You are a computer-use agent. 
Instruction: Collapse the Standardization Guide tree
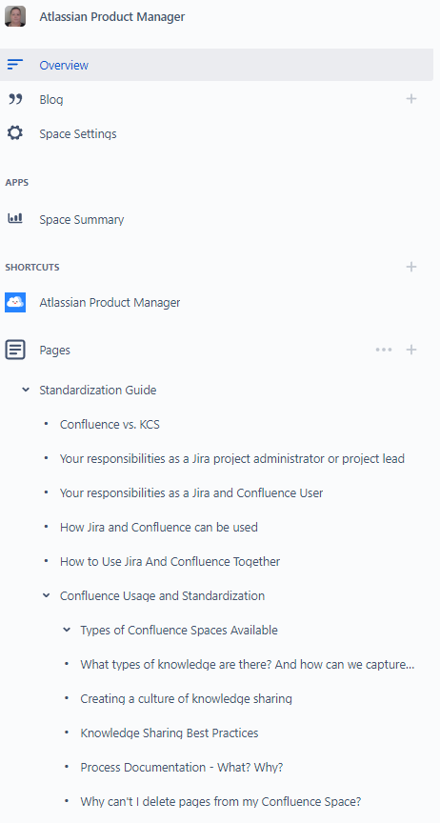pos(25,390)
